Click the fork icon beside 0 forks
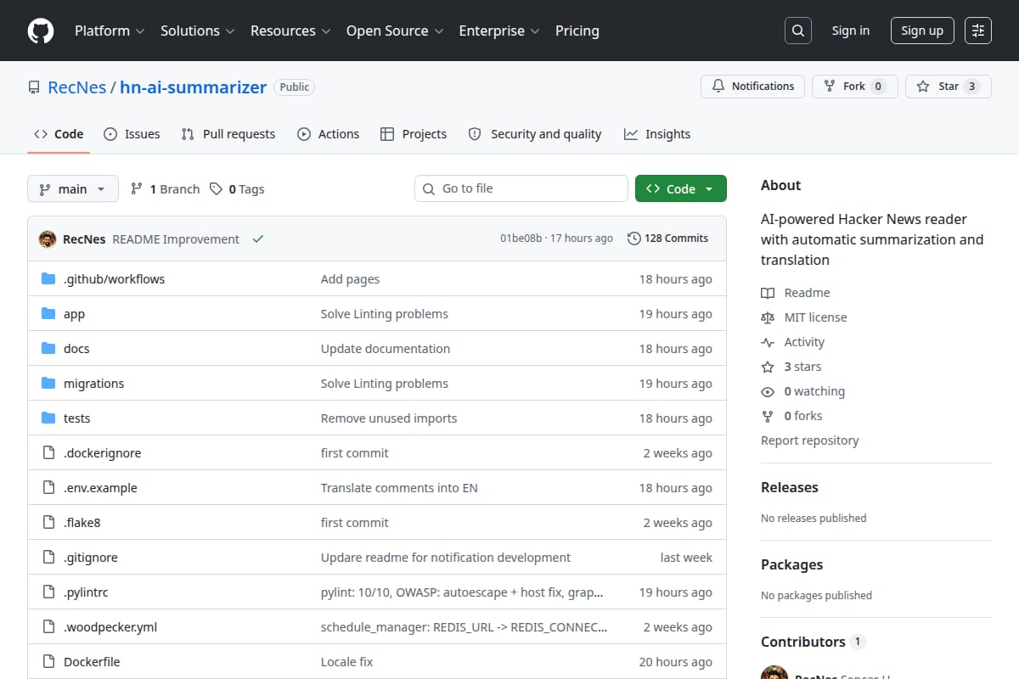1019x679 pixels. 768,416
